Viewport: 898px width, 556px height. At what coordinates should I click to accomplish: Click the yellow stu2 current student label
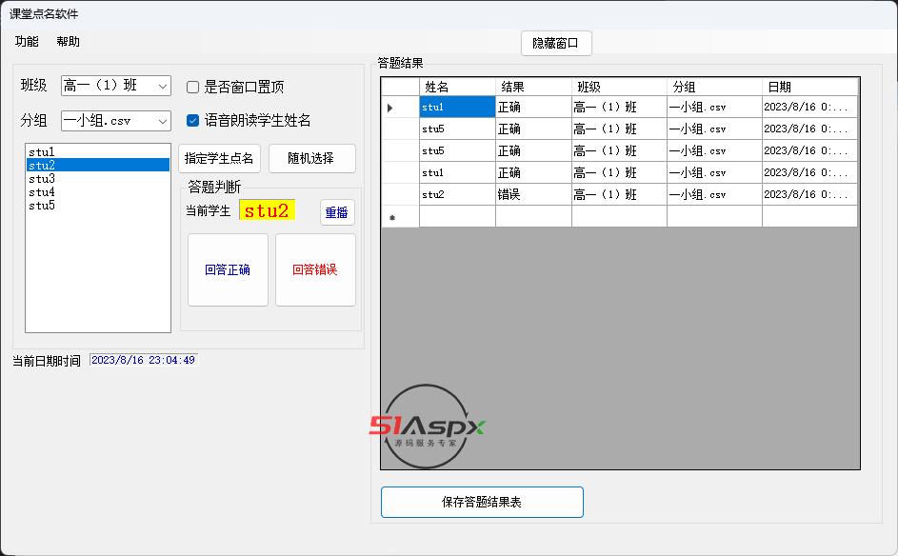pyautogui.click(x=267, y=210)
